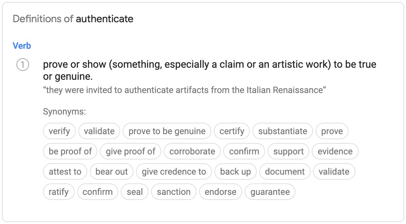Click the "prove to be genuine" chip
The height and width of the screenshot is (224, 406).
click(x=166, y=131)
